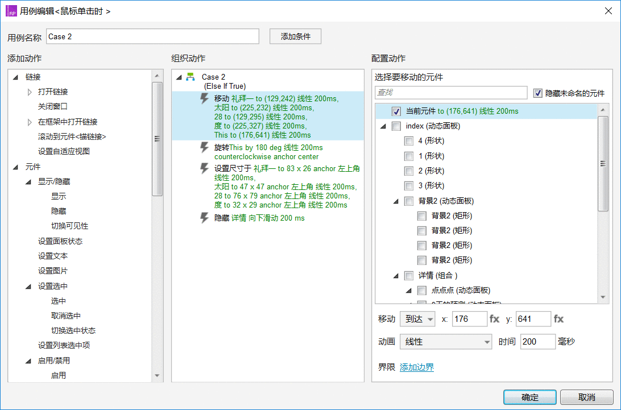Select the 背景2 (矩形) first row
The image size is (621, 410).
tap(452, 216)
